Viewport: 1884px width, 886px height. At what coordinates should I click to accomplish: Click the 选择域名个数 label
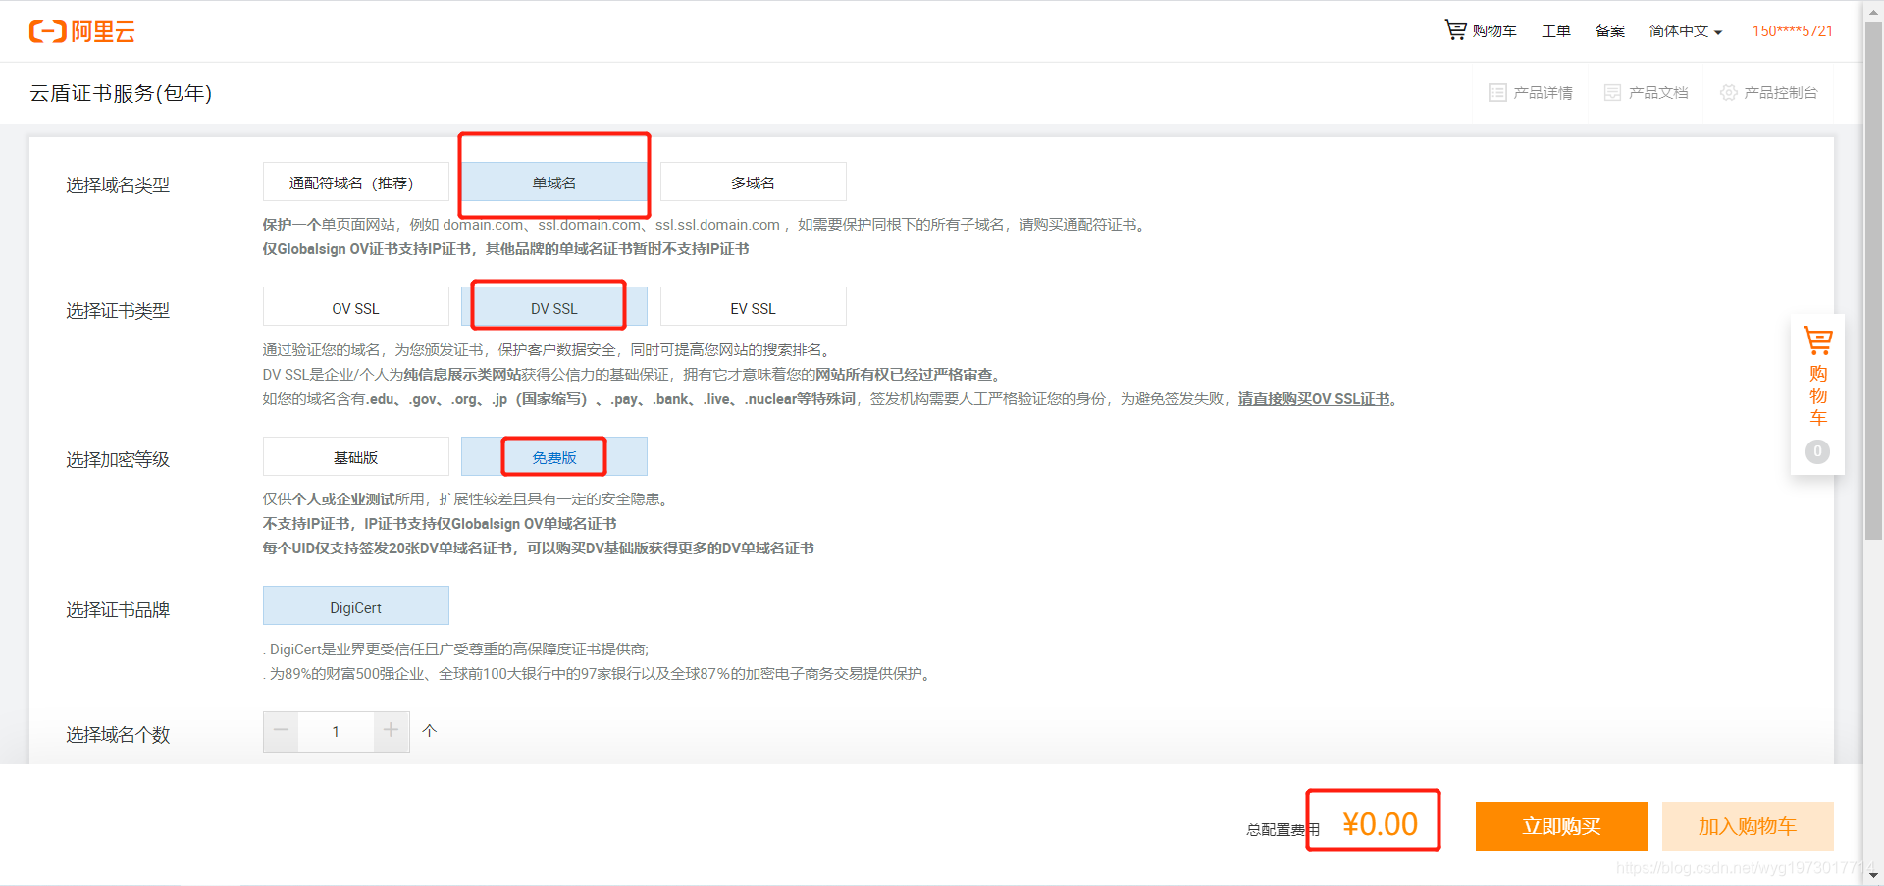118,735
